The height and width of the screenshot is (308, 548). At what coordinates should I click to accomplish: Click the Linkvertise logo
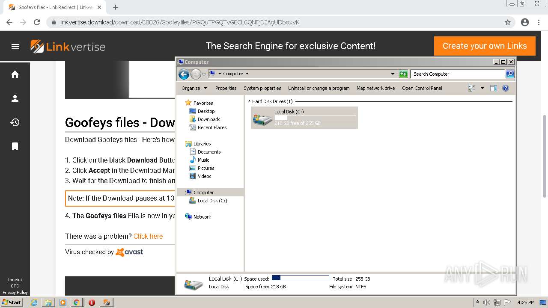tap(68, 47)
